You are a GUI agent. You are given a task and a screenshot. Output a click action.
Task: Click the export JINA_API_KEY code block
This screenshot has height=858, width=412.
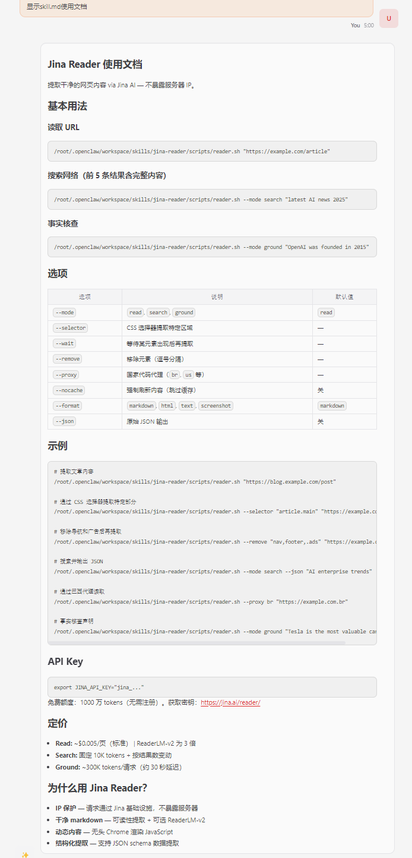click(x=212, y=687)
